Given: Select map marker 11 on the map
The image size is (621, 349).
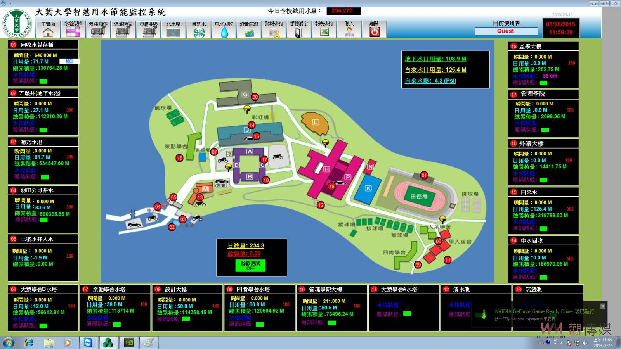Looking at the screenshot, I should (x=448, y=260).
